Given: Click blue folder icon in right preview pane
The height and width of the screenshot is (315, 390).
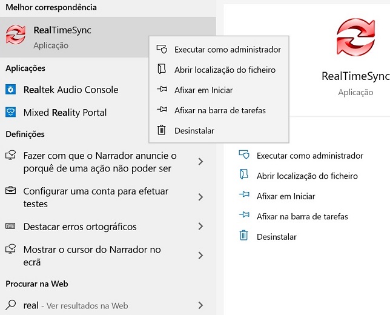Looking at the screenshot, I should [x=244, y=174].
